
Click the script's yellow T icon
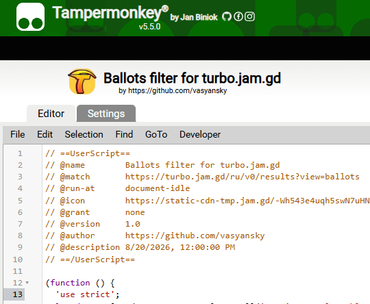[82, 81]
